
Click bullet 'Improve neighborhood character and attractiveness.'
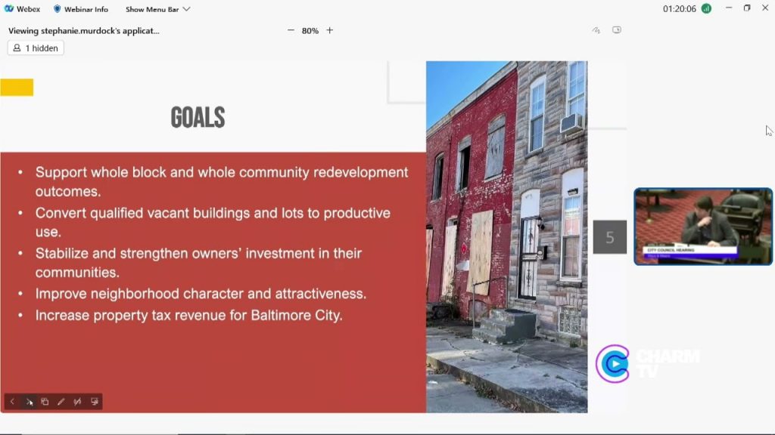(201, 294)
